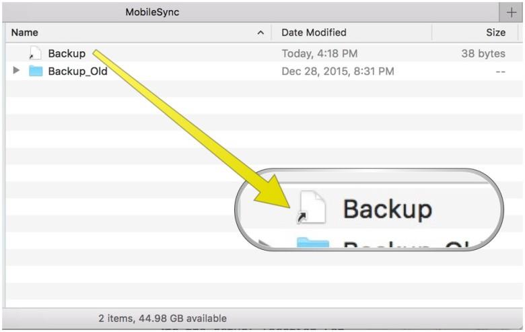
Task: Add a new tab with the plus button
Action: click(511, 13)
